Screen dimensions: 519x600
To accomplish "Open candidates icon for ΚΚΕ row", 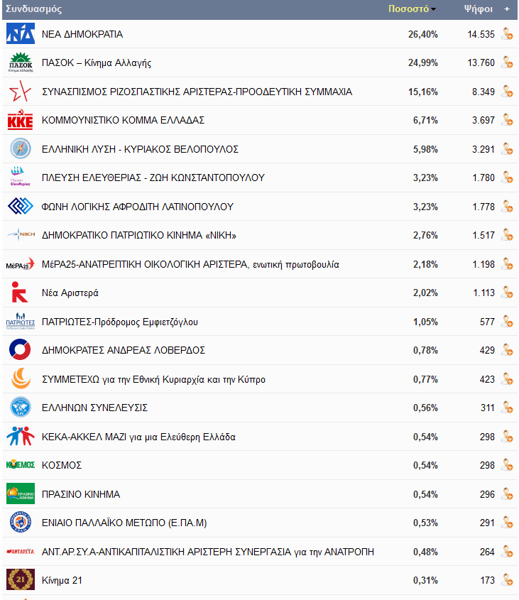I will 508,120.
